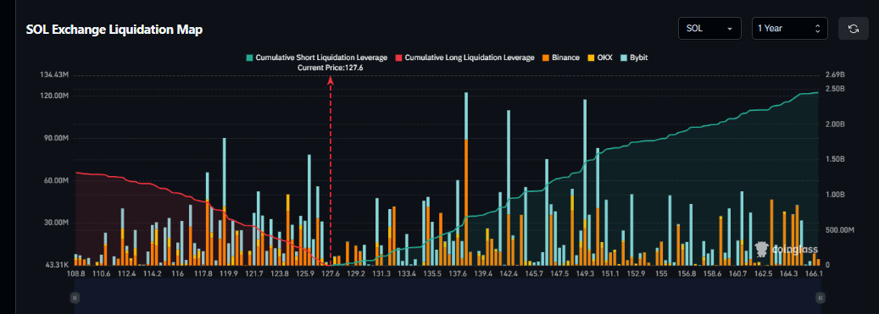Click the 129.2 price axis label

tap(356, 273)
